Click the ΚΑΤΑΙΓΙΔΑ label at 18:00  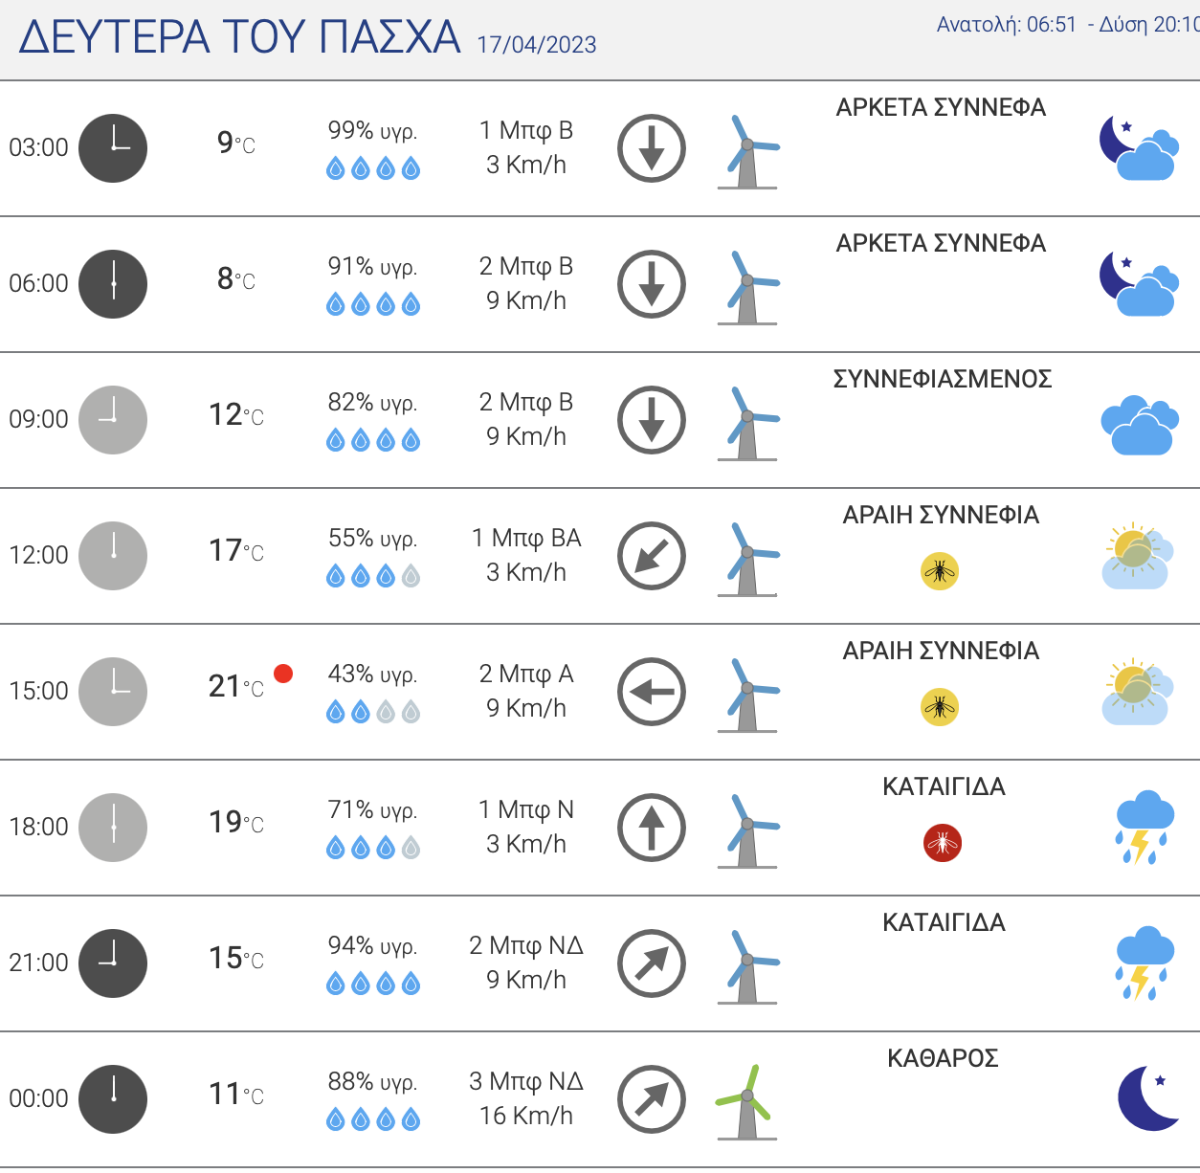(944, 787)
